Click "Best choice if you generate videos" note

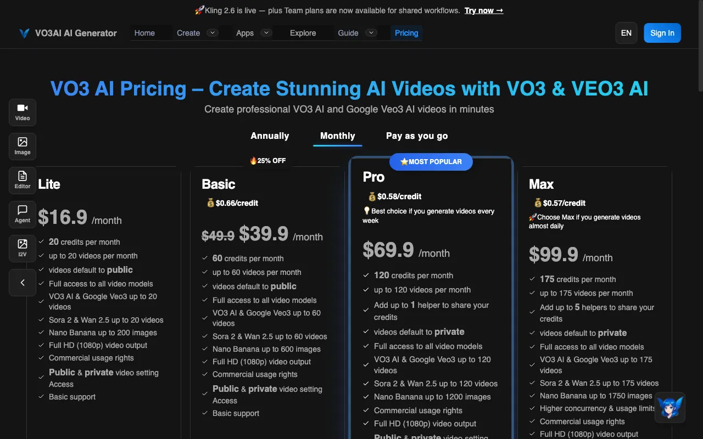tap(428, 216)
